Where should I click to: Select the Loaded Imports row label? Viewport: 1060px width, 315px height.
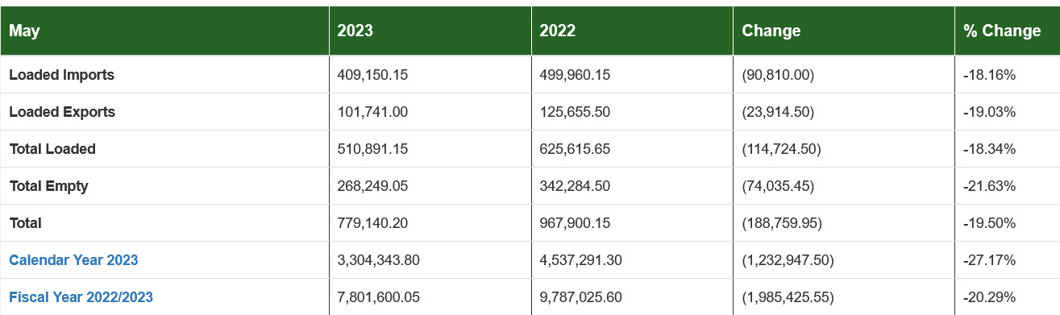(x=62, y=75)
